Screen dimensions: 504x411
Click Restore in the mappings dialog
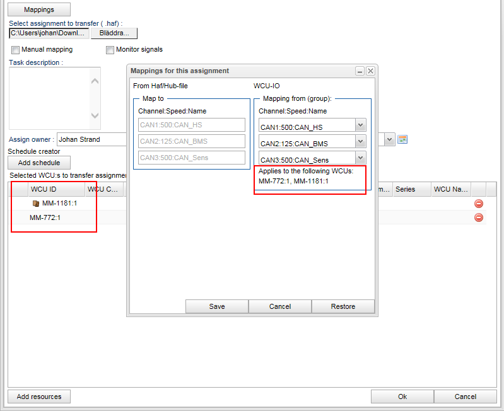point(343,306)
